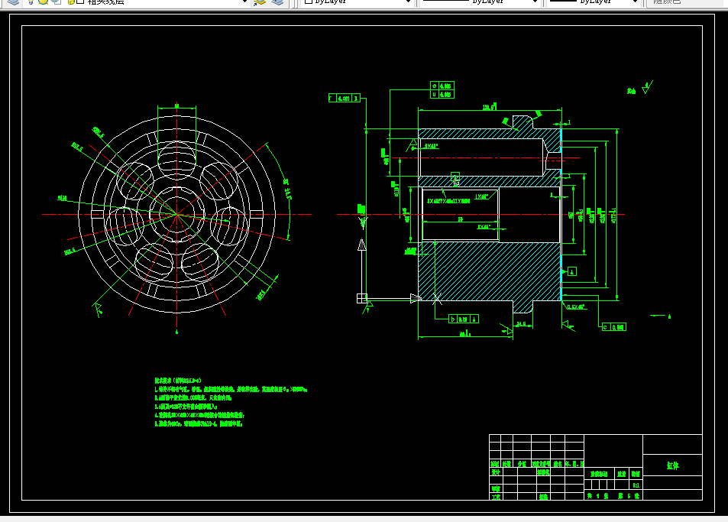Click the Make Object's Layer Current icon
Image resolution: width=728 pixels, height=522 pixels.
point(260,2)
